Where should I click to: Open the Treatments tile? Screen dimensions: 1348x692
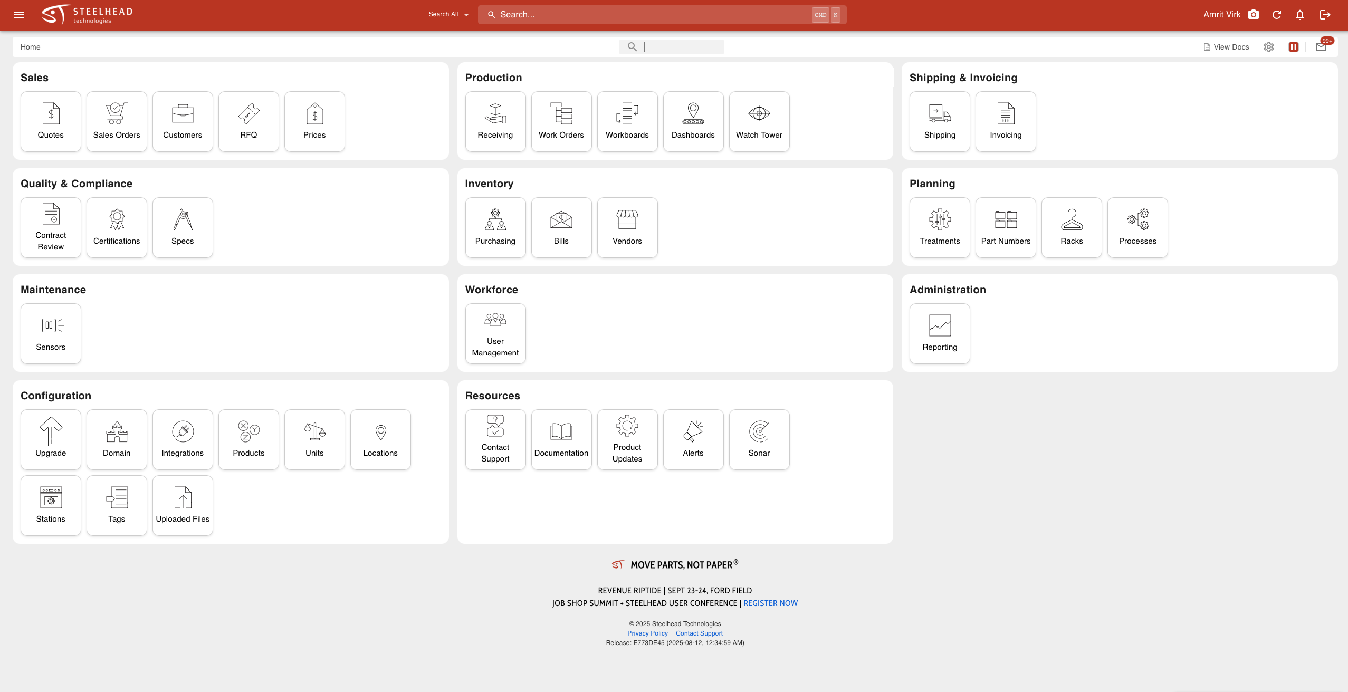pyautogui.click(x=940, y=227)
